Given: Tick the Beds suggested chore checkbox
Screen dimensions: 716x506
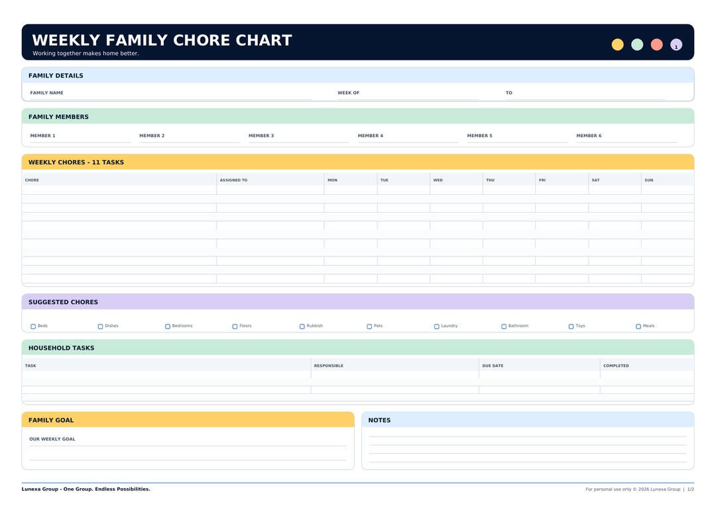Looking at the screenshot, I should click(x=33, y=327).
